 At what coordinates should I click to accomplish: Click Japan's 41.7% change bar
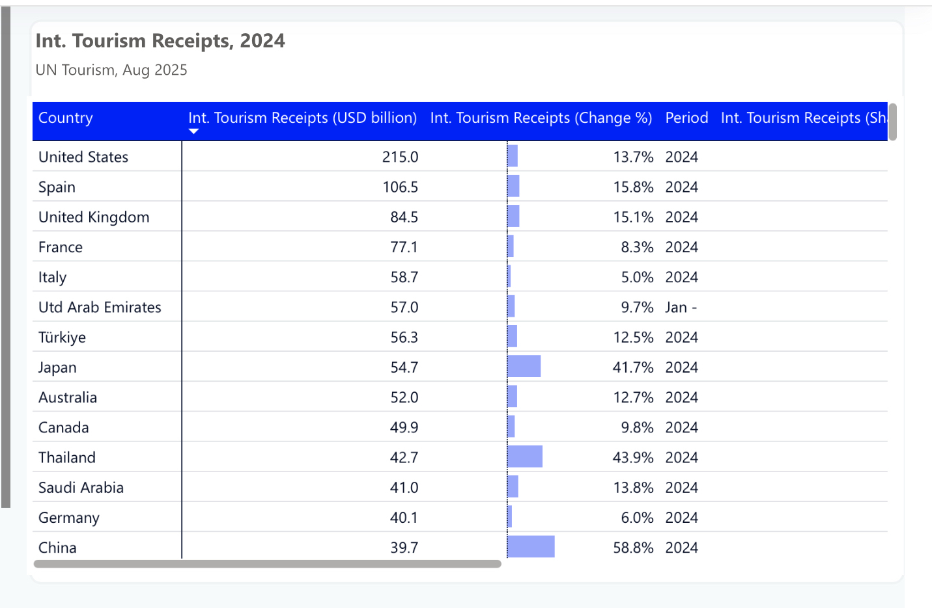click(524, 367)
